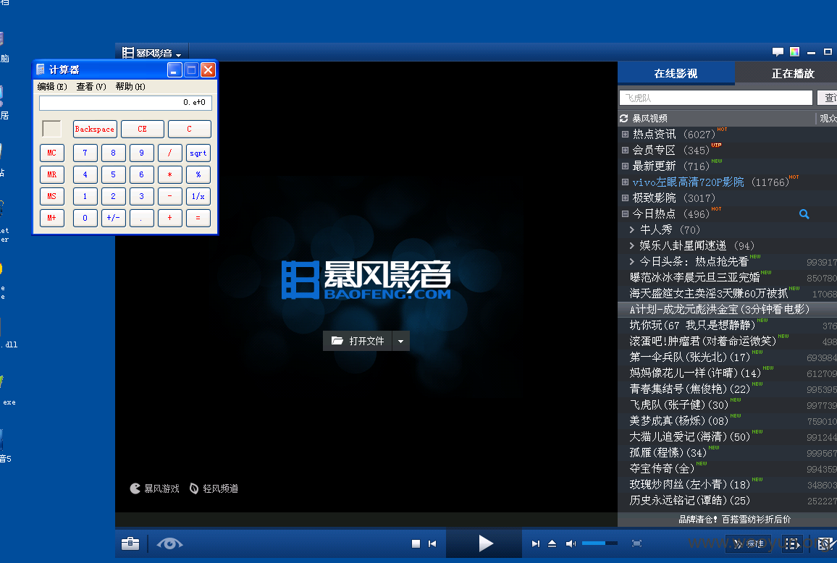Viewport: 837px width, 563px height.
Task: Skip to next track
Action: click(x=535, y=543)
